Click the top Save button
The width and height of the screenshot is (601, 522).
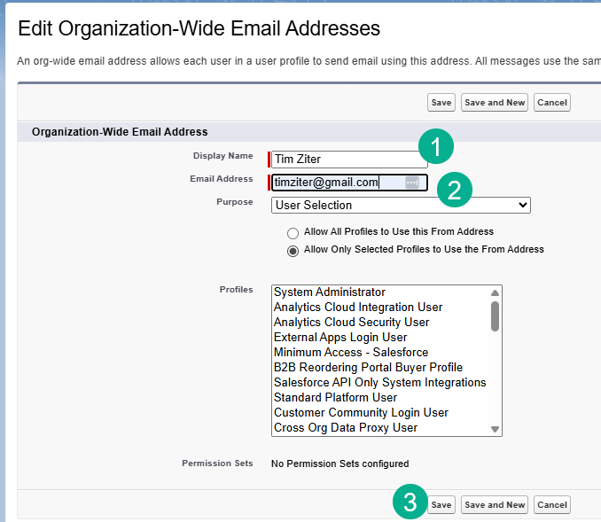click(x=441, y=103)
